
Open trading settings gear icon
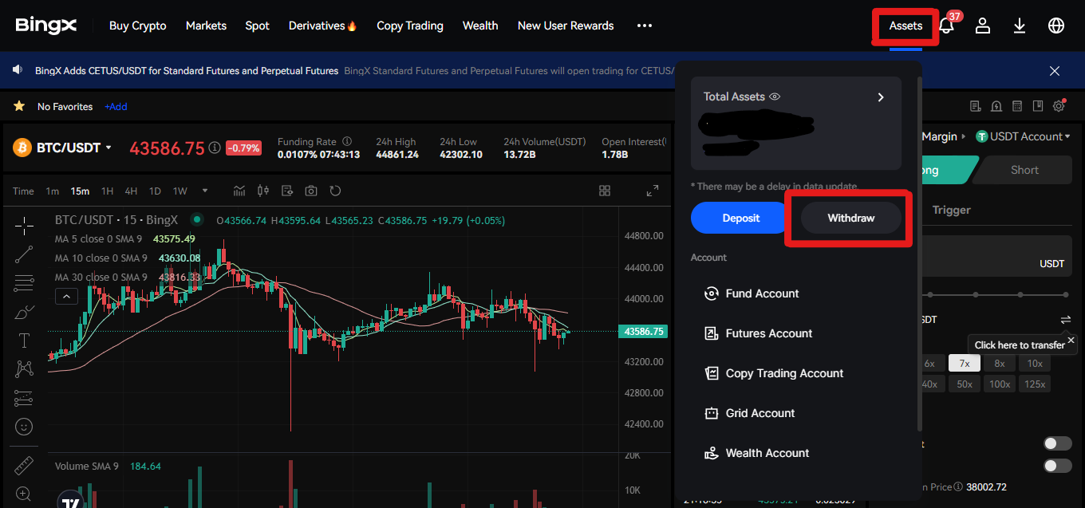[1059, 106]
